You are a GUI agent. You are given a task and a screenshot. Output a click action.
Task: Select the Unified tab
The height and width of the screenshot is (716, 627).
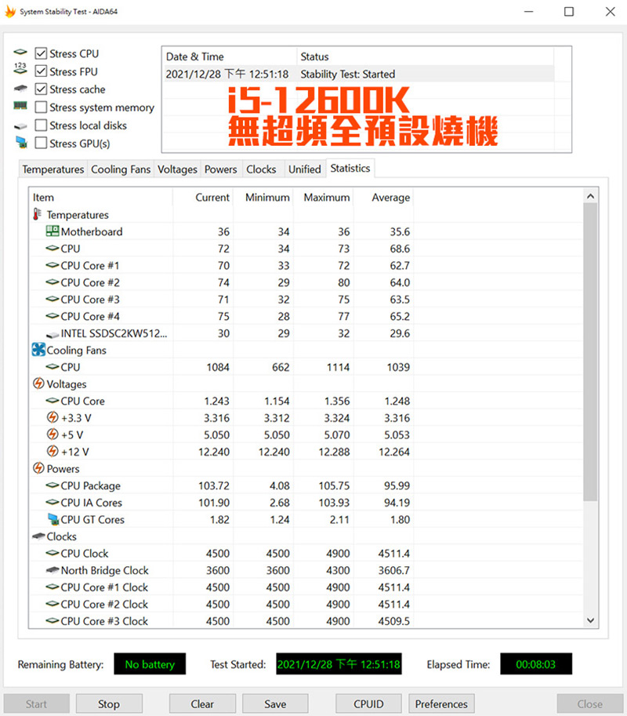click(304, 169)
